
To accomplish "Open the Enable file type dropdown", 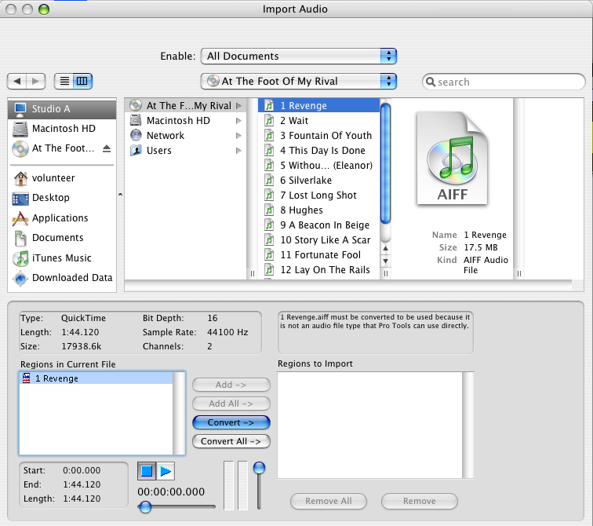I will [x=299, y=56].
